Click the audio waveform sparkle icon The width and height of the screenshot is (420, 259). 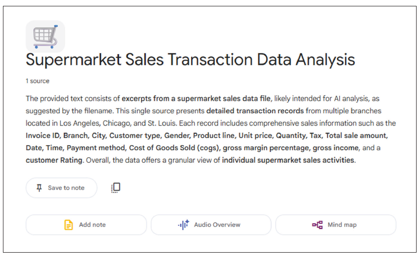coord(183,225)
